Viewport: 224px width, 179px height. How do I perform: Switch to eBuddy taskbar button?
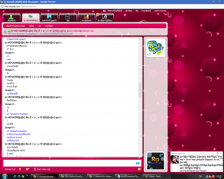[45, 177]
